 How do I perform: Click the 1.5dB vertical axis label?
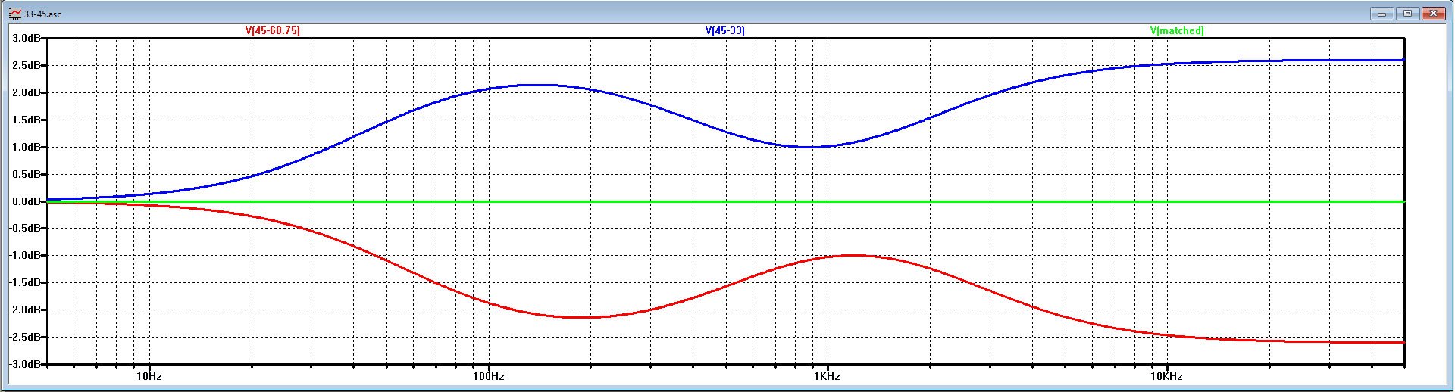25,120
